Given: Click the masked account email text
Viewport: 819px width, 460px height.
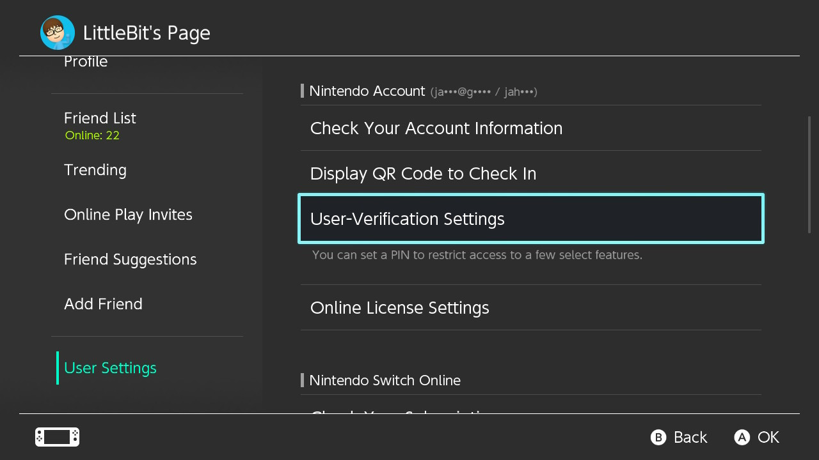Looking at the screenshot, I should click(484, 92).
